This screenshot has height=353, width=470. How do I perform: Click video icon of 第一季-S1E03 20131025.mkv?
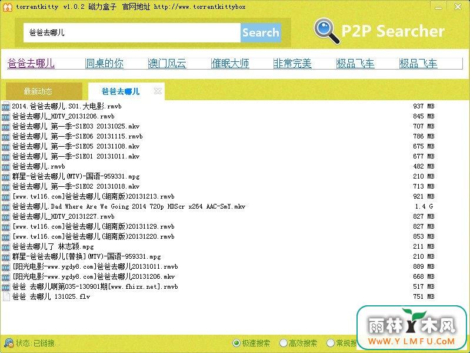coord(6,126)
